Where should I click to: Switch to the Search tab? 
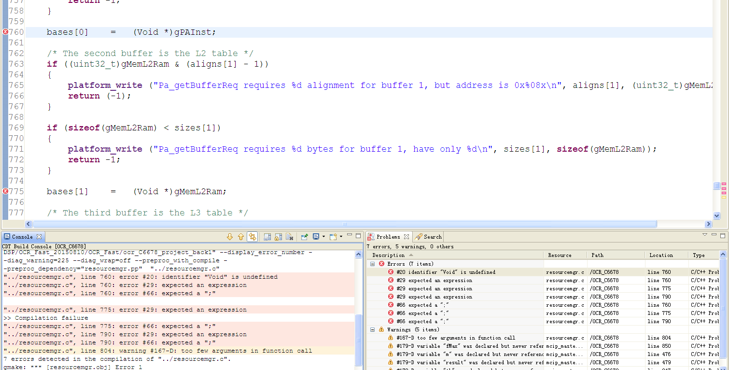click(429, 237)
